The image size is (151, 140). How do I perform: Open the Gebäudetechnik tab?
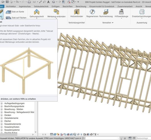tap(41, 6)
